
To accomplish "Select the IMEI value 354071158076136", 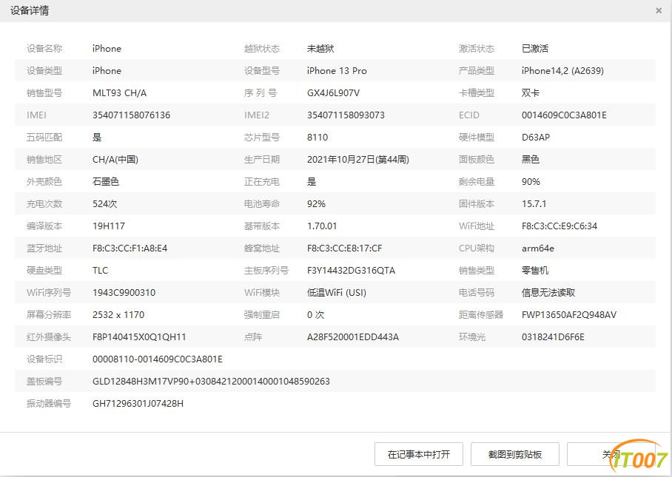I will pos(131,115).
